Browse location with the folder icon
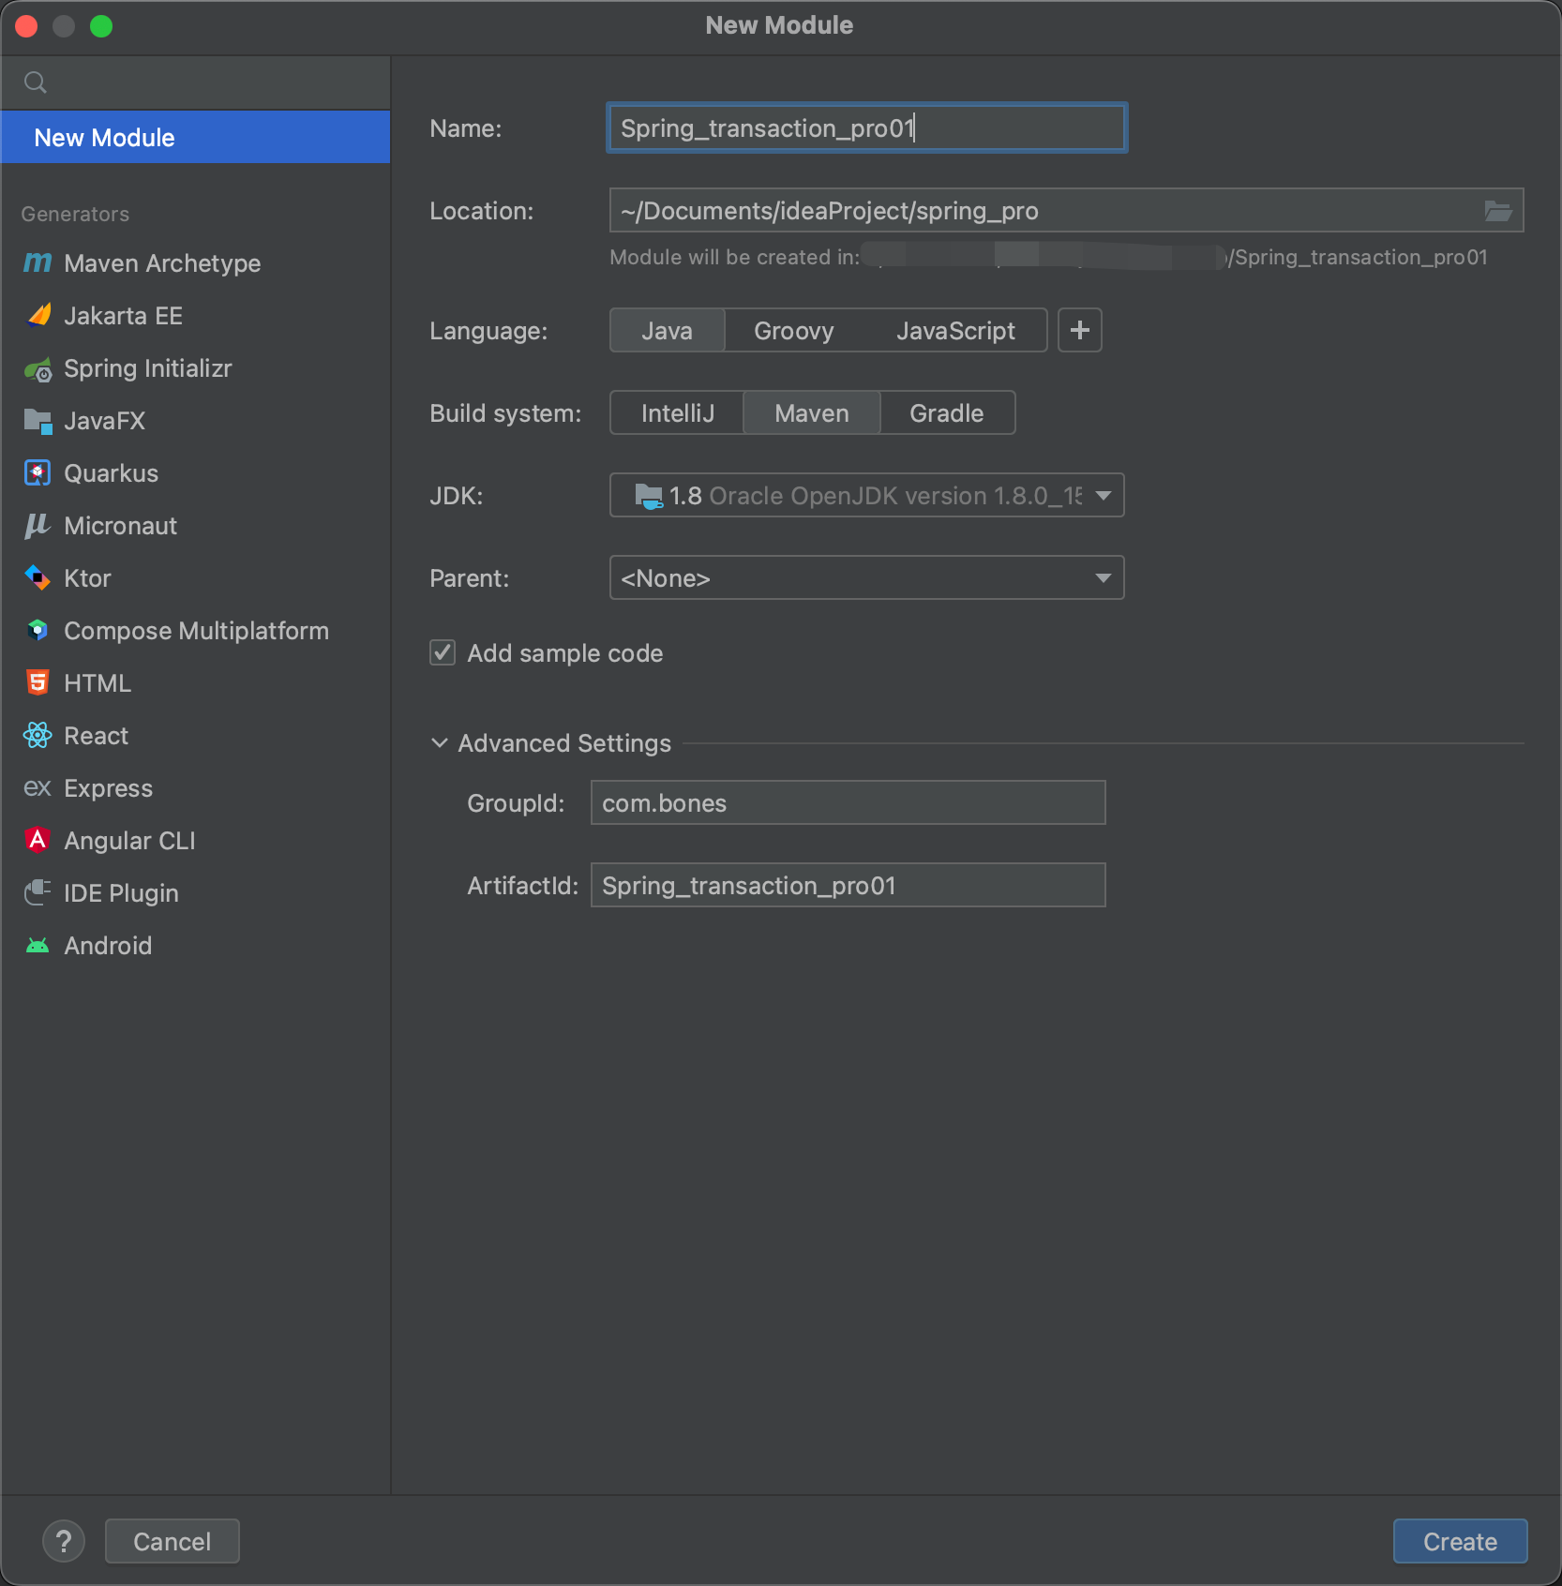This screenshot has height=1586, width=1562. click(1497, 211)
